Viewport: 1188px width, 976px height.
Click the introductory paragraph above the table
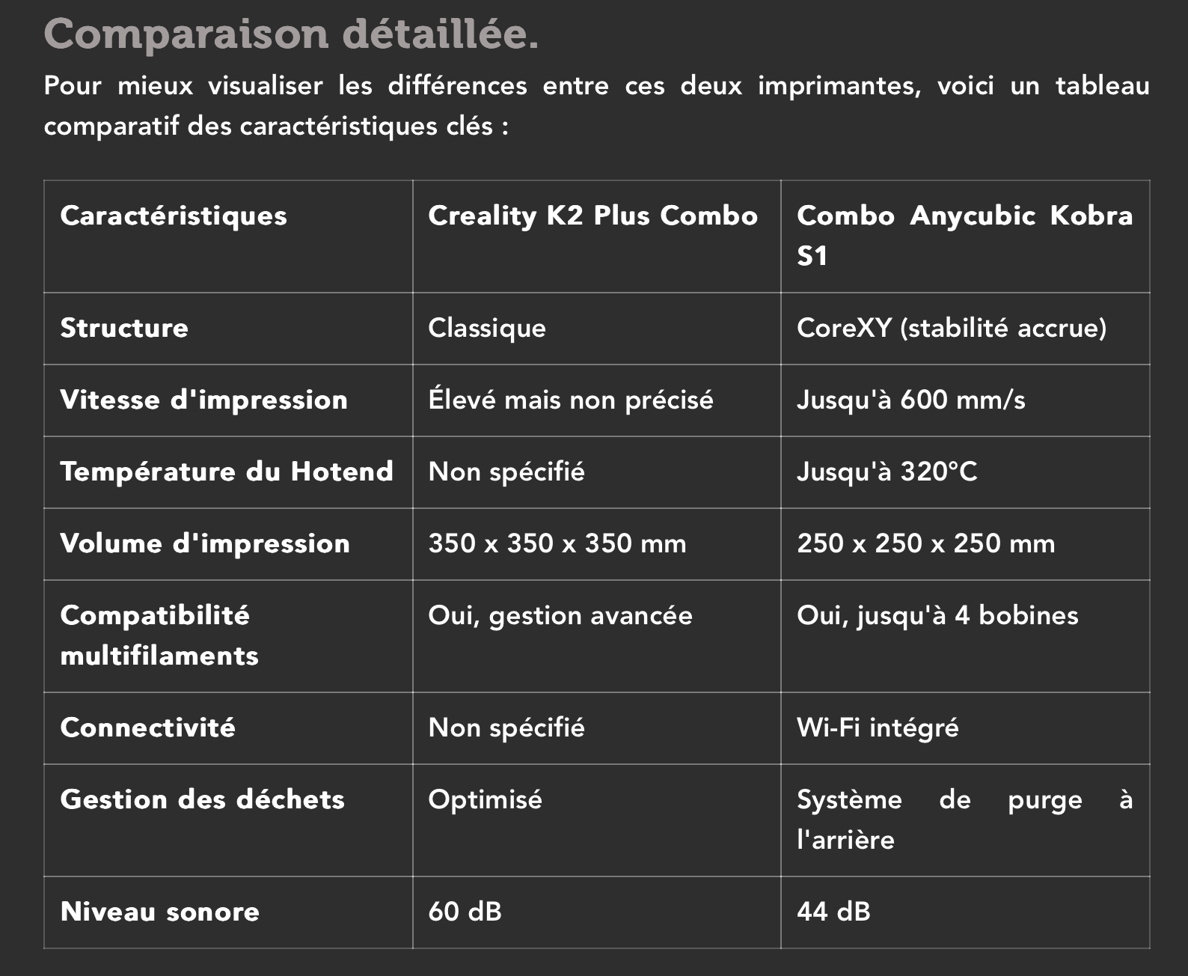pos(595,106)
